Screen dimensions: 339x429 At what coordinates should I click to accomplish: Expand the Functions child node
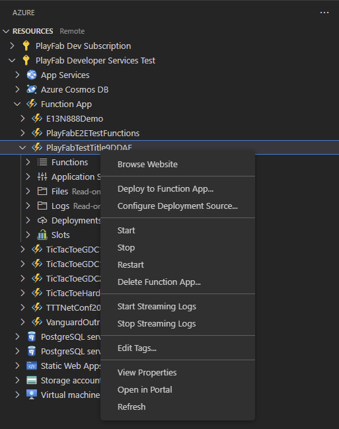[x=28, y=162]
